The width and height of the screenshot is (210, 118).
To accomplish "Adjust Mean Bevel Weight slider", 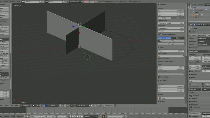I will click(x=171, y=23).
